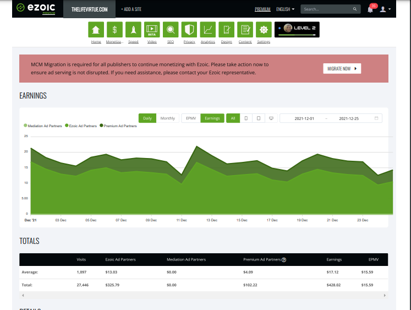This screenshot has height=310, width=411.
Task: Open the Design icon
Action: point(226,30)
